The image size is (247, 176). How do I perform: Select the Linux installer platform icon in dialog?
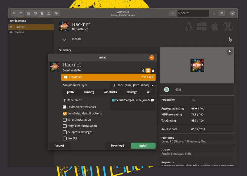[143, 71]
